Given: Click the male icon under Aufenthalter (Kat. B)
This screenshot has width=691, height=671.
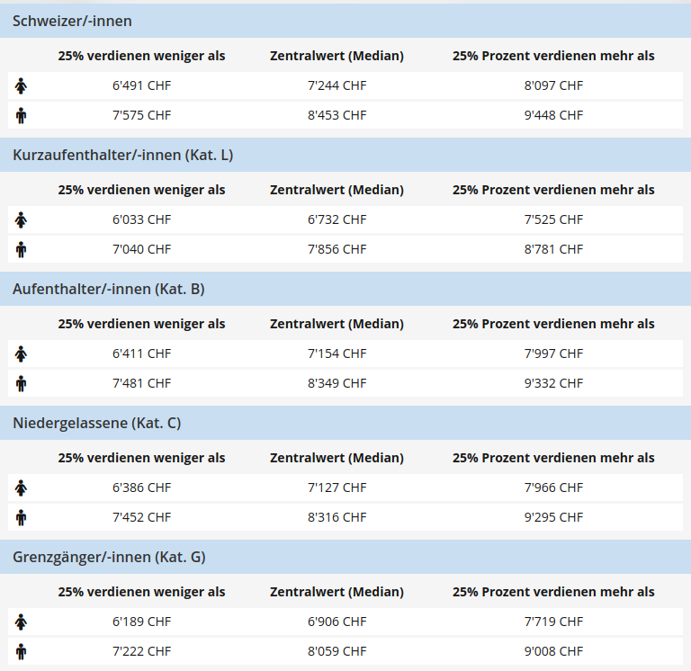Looking at the screenshot, I should [x=22, y=383].
